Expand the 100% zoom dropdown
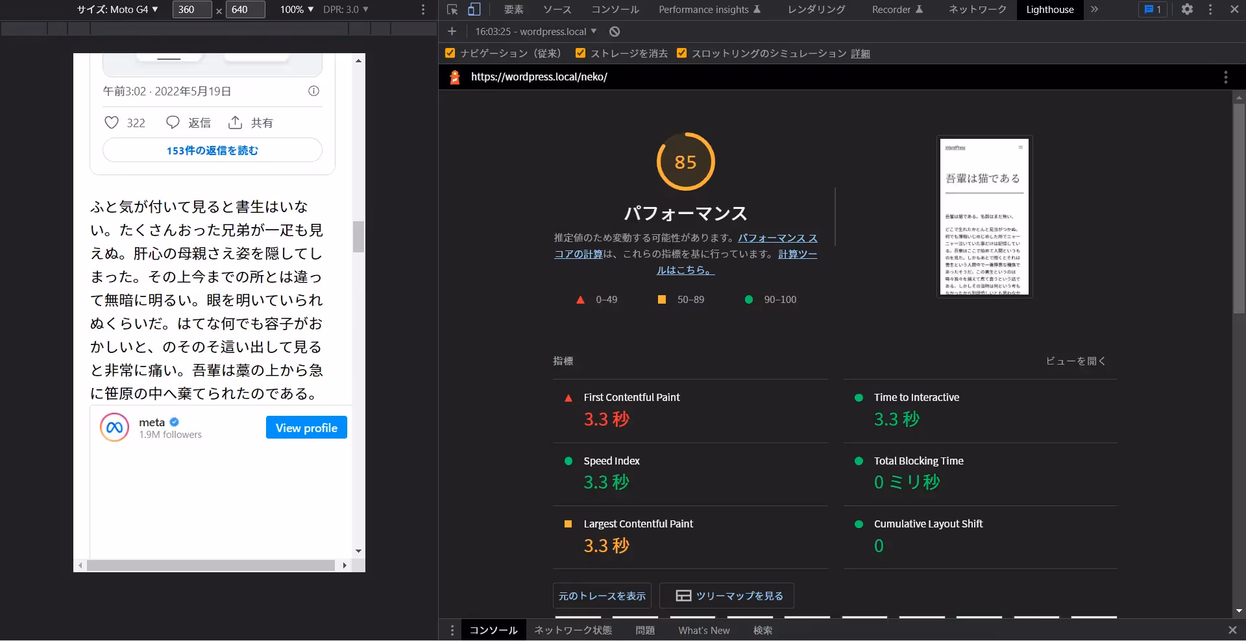 (297, 10)
